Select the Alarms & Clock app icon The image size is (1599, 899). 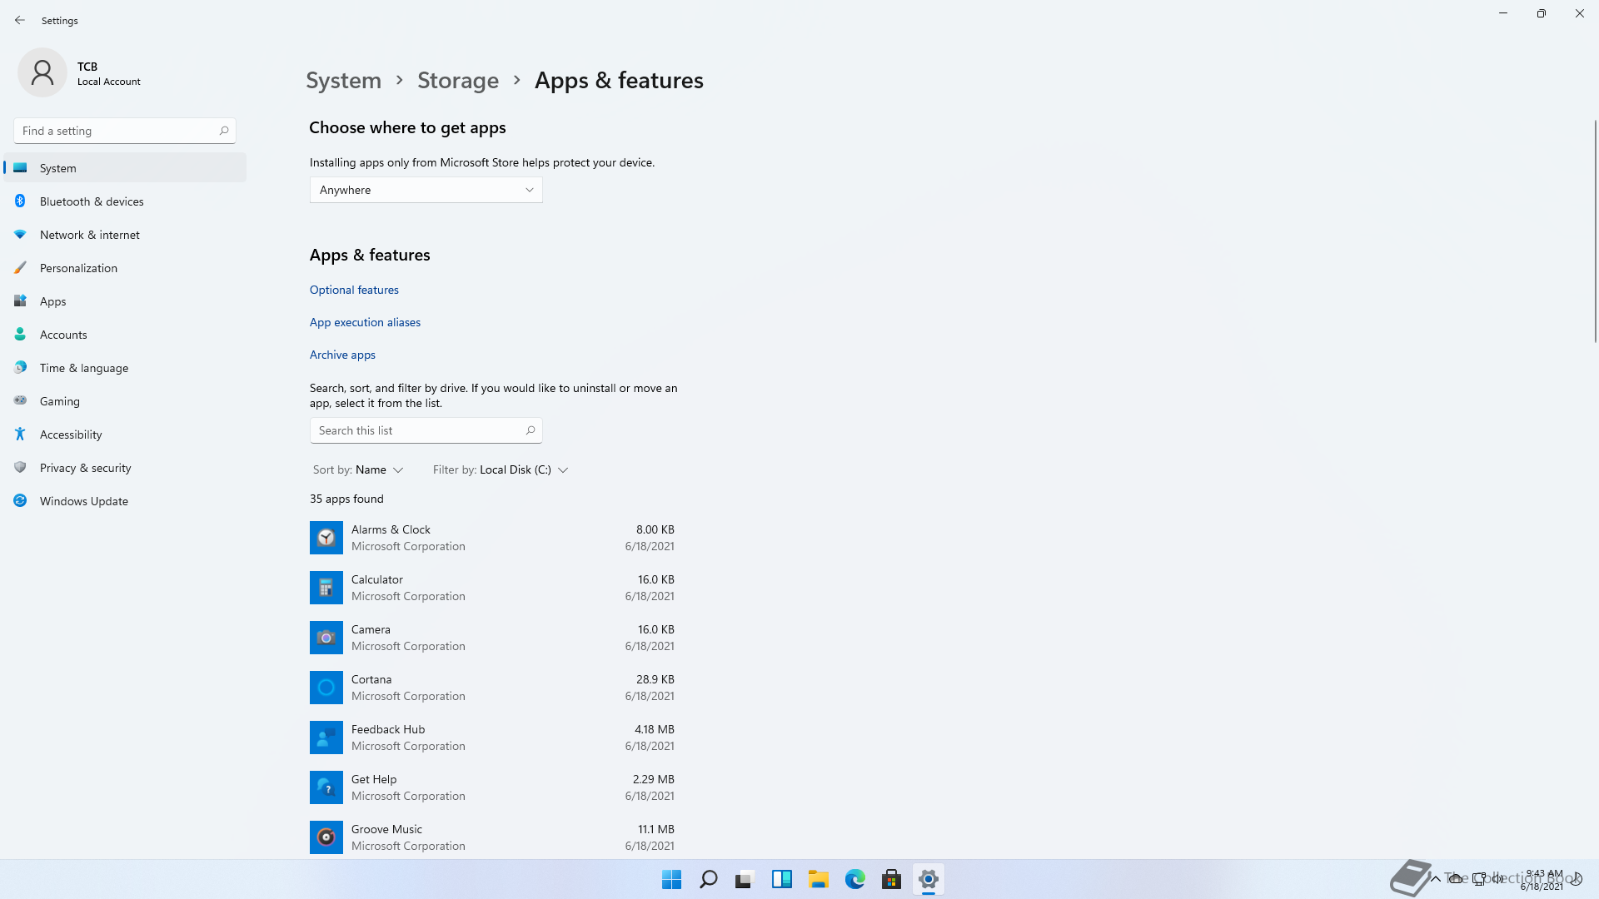[326, 538]
